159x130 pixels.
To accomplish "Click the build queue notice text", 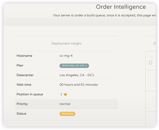I will [x=104, y=15].
